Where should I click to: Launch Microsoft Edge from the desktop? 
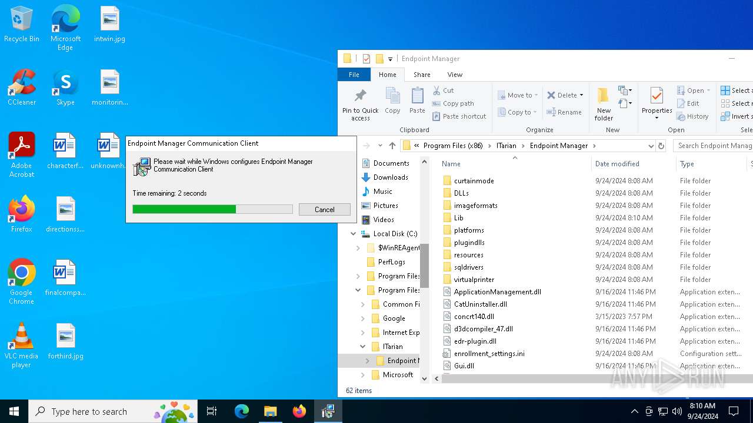65,28
